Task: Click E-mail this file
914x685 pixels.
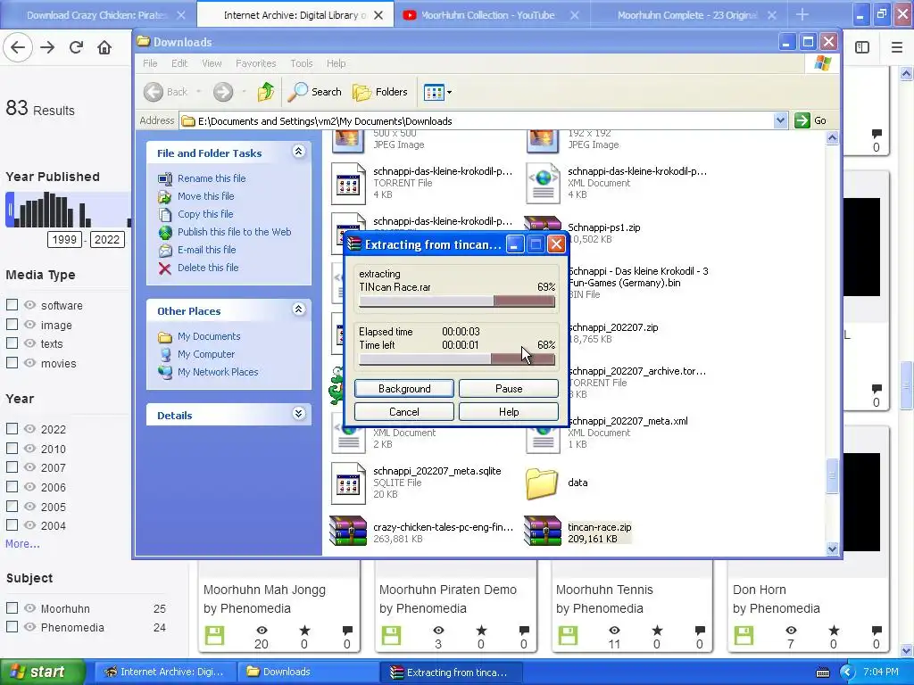Action: pyautogui.click(x=207, y=250)
